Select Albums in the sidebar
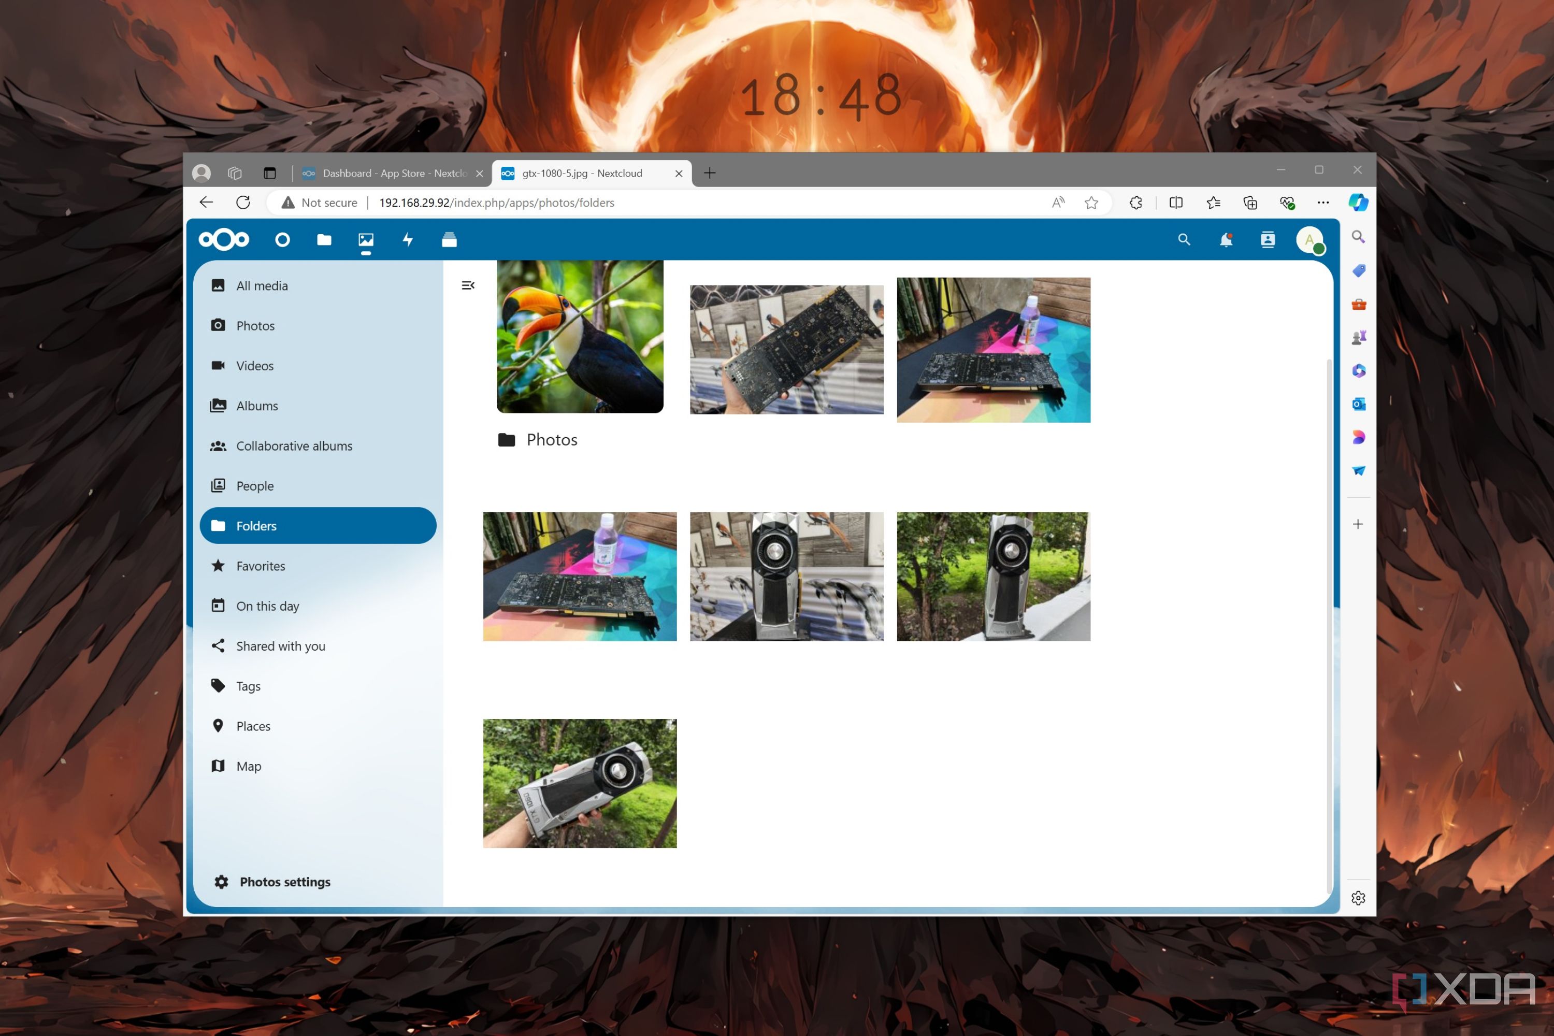 (257, 406)
